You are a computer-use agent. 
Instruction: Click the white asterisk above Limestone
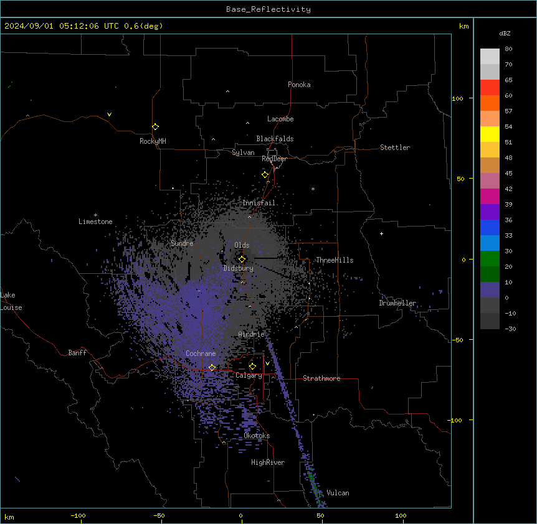pos(95,215)
